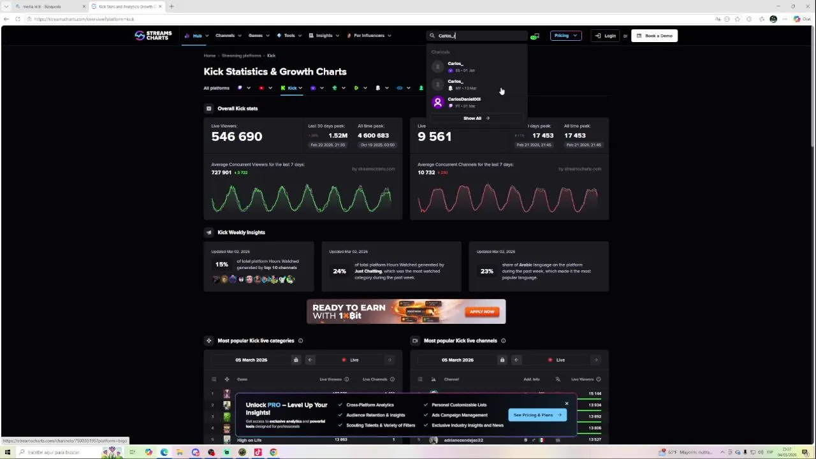Select the green Trovo-style platform icon
The image size is (816, 459).
click(x=335, y=88)
